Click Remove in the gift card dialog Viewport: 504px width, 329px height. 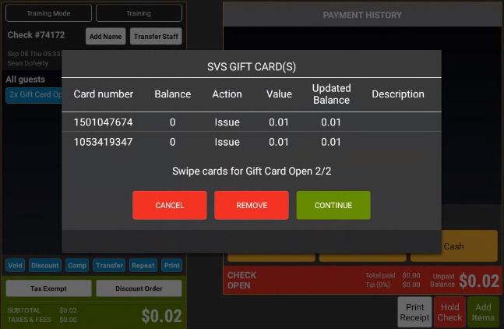(251, 205)
